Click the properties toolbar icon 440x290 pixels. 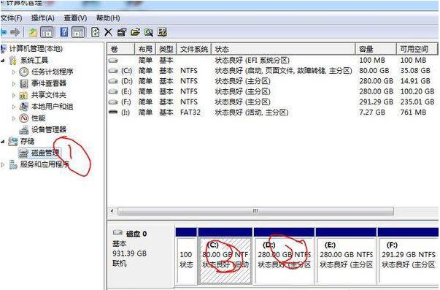coord(122,32)
